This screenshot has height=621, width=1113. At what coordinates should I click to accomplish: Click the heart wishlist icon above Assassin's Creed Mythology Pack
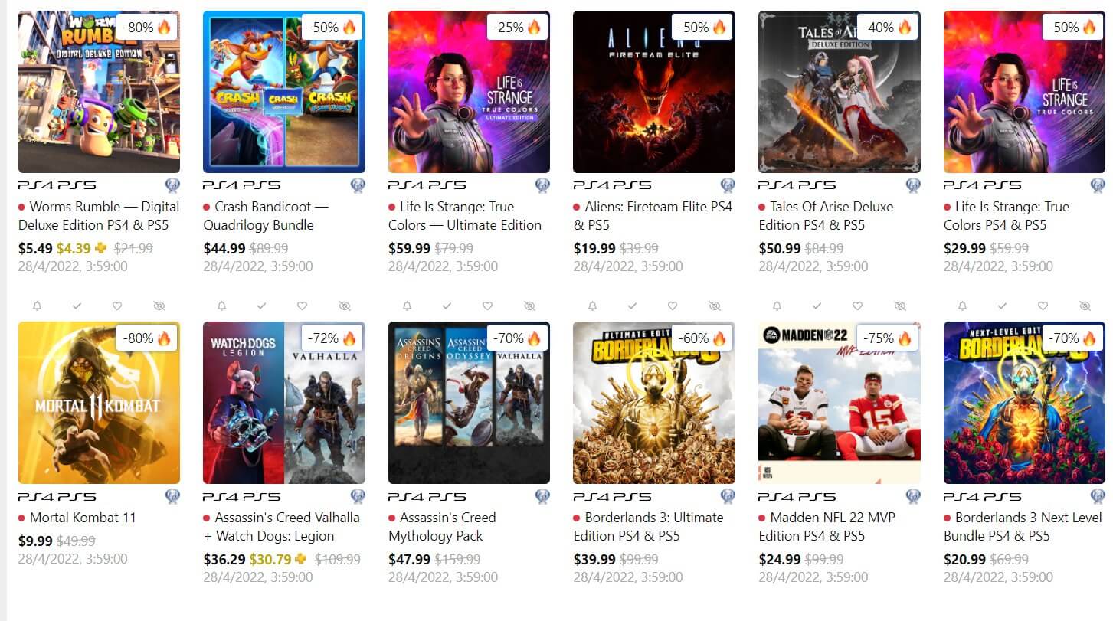[487, 306]
